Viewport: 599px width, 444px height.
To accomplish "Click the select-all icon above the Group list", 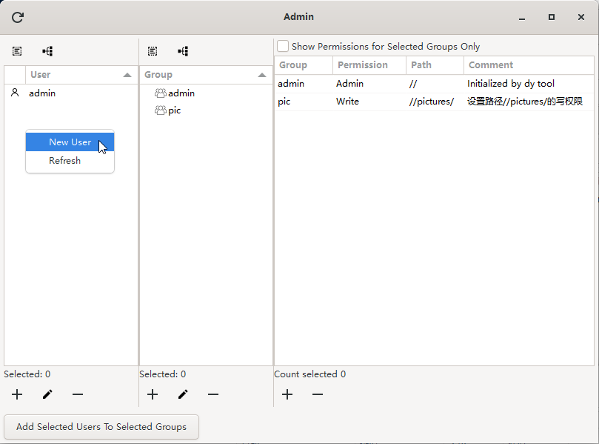I will 153,51.
